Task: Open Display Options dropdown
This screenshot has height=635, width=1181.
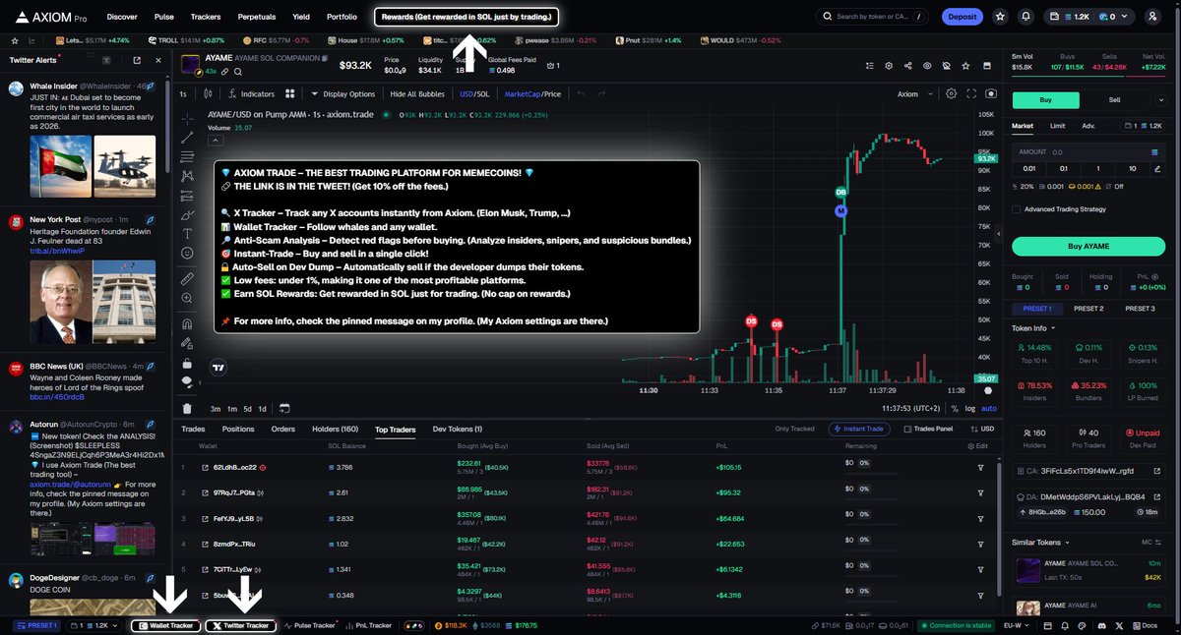Action: coord(342,94)
